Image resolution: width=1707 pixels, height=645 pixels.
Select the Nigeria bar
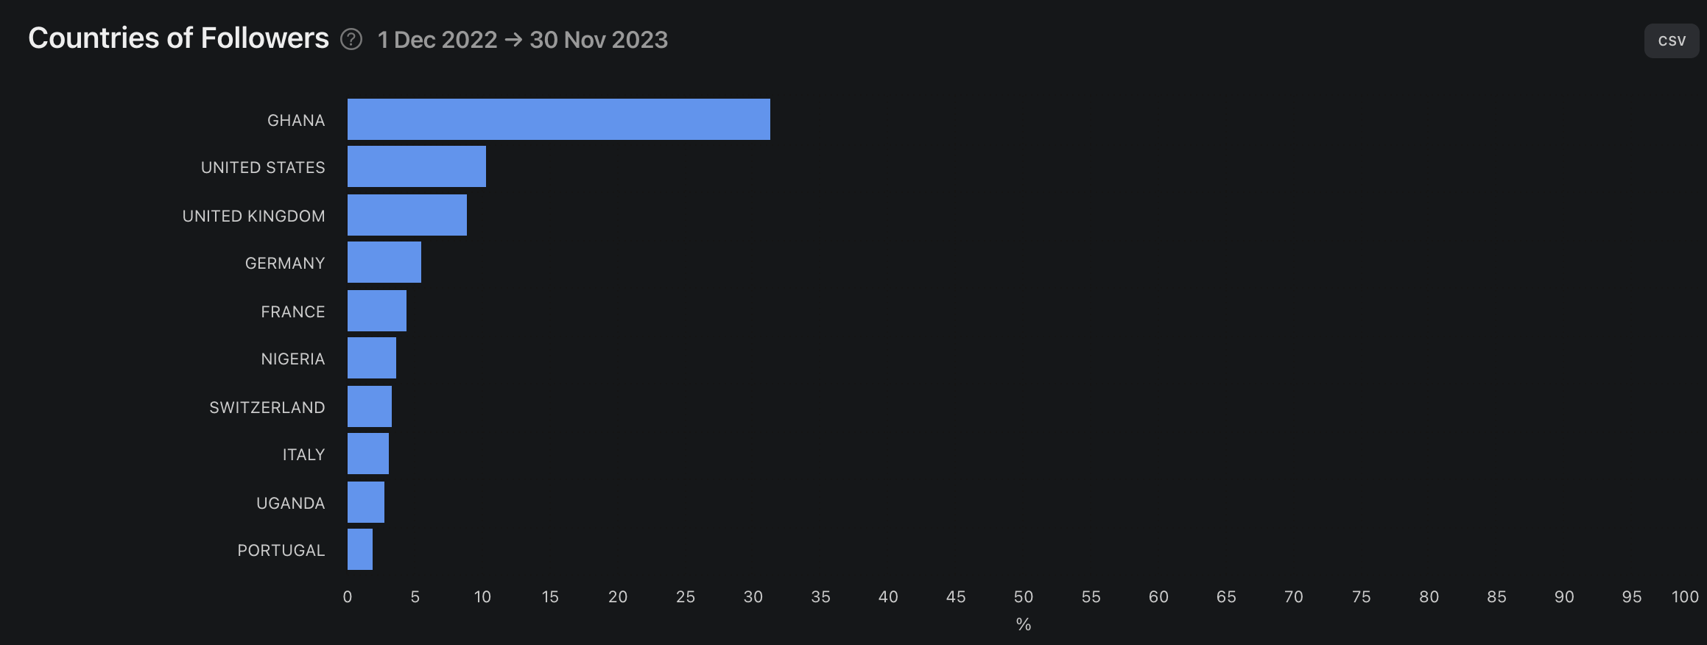click(x=372, y=358)
